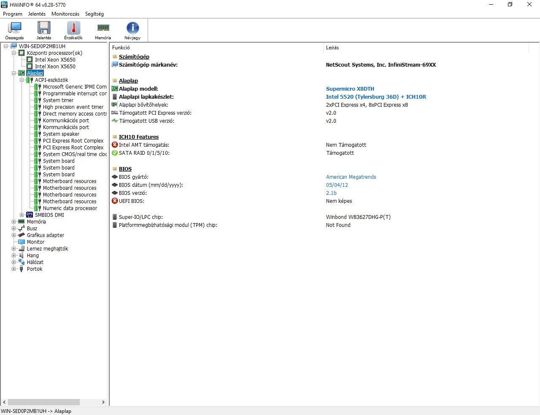Click the Hang speaker icon
This screenshot has width=540, height=415.
point(22,256)
